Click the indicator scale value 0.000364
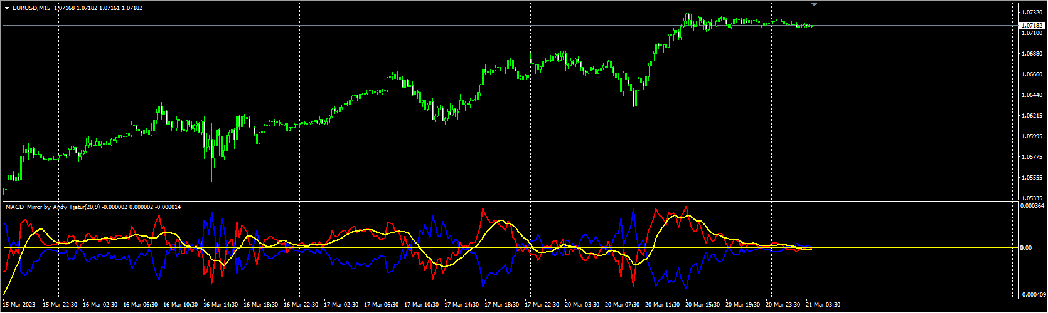The image size is (1048, 313). click(x=1031, y=206)
